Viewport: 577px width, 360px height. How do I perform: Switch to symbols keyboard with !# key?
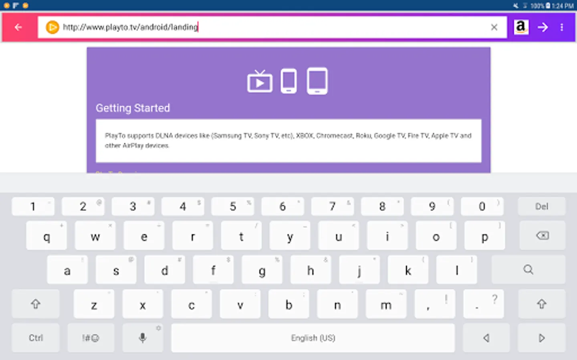[91, 338]
